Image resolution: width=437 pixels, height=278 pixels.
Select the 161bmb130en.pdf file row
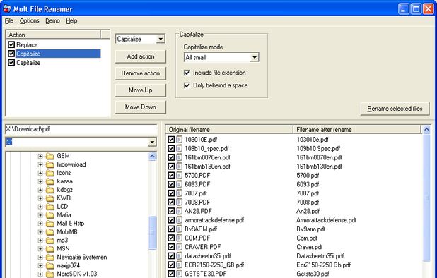click(x=295, y=167)
